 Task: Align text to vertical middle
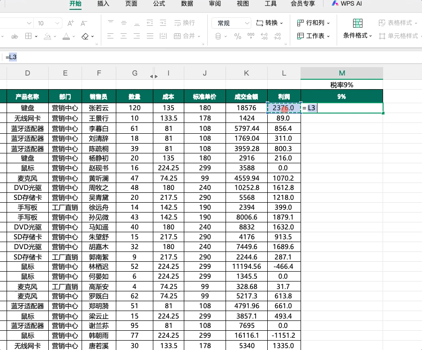pos(124,23)
